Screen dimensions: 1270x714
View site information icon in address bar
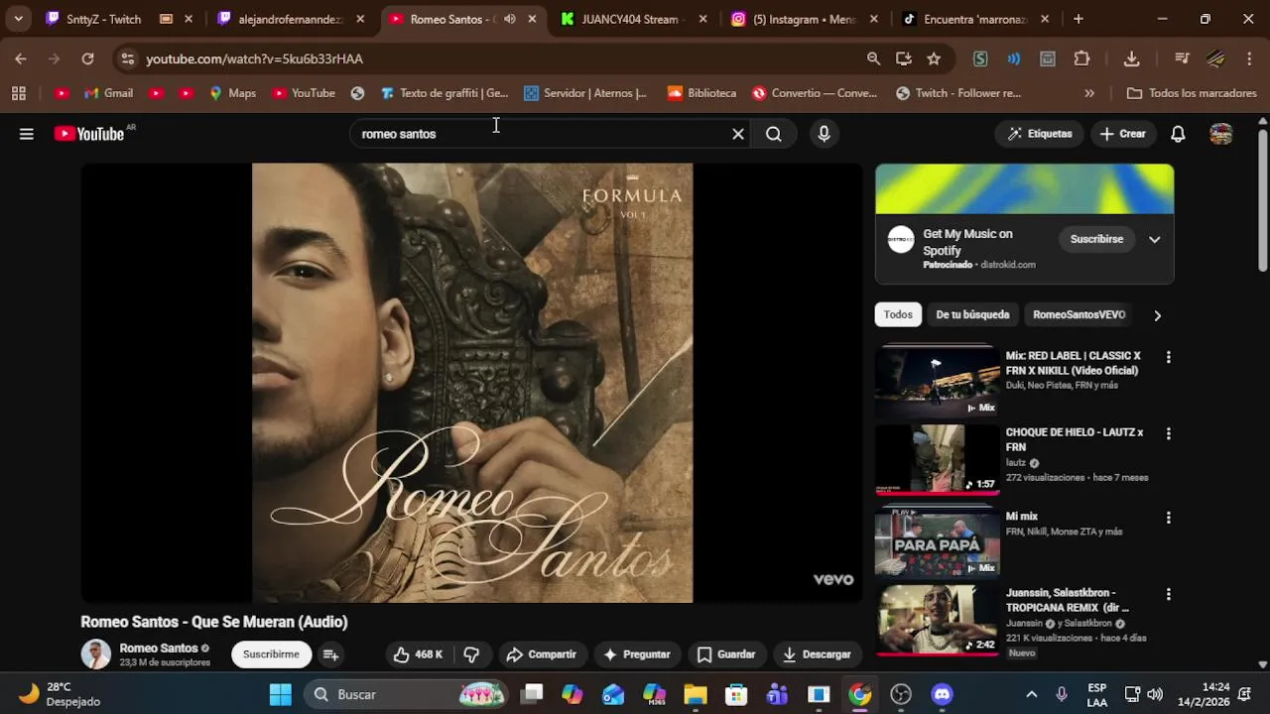tap(127, 59)
